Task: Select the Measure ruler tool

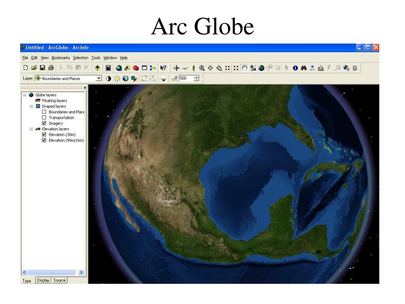Action: tap(321, 68)
